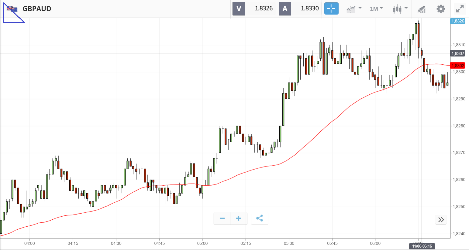Zoom out the chart with minus
Image resolution: width=469 pixels, height=250 pixels.
pos(222,218)
